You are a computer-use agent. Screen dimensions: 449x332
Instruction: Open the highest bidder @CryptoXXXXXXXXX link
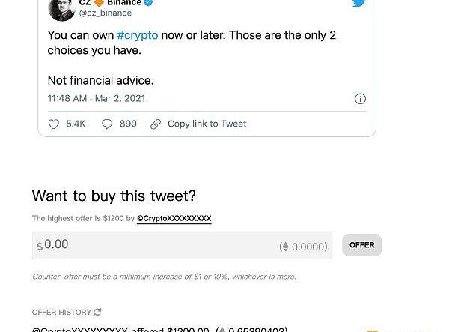[x=174, y=218]
